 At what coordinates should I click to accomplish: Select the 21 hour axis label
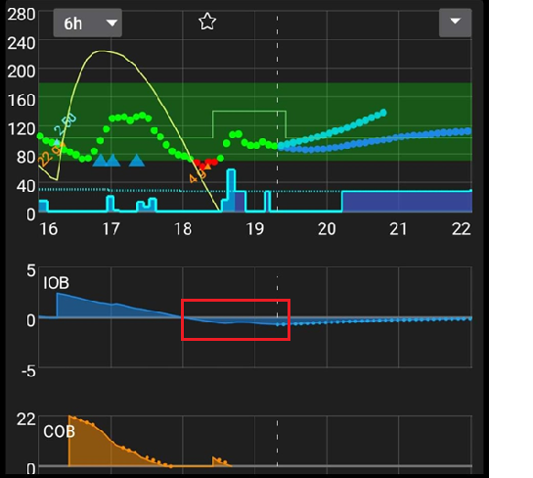coord(398,229)
